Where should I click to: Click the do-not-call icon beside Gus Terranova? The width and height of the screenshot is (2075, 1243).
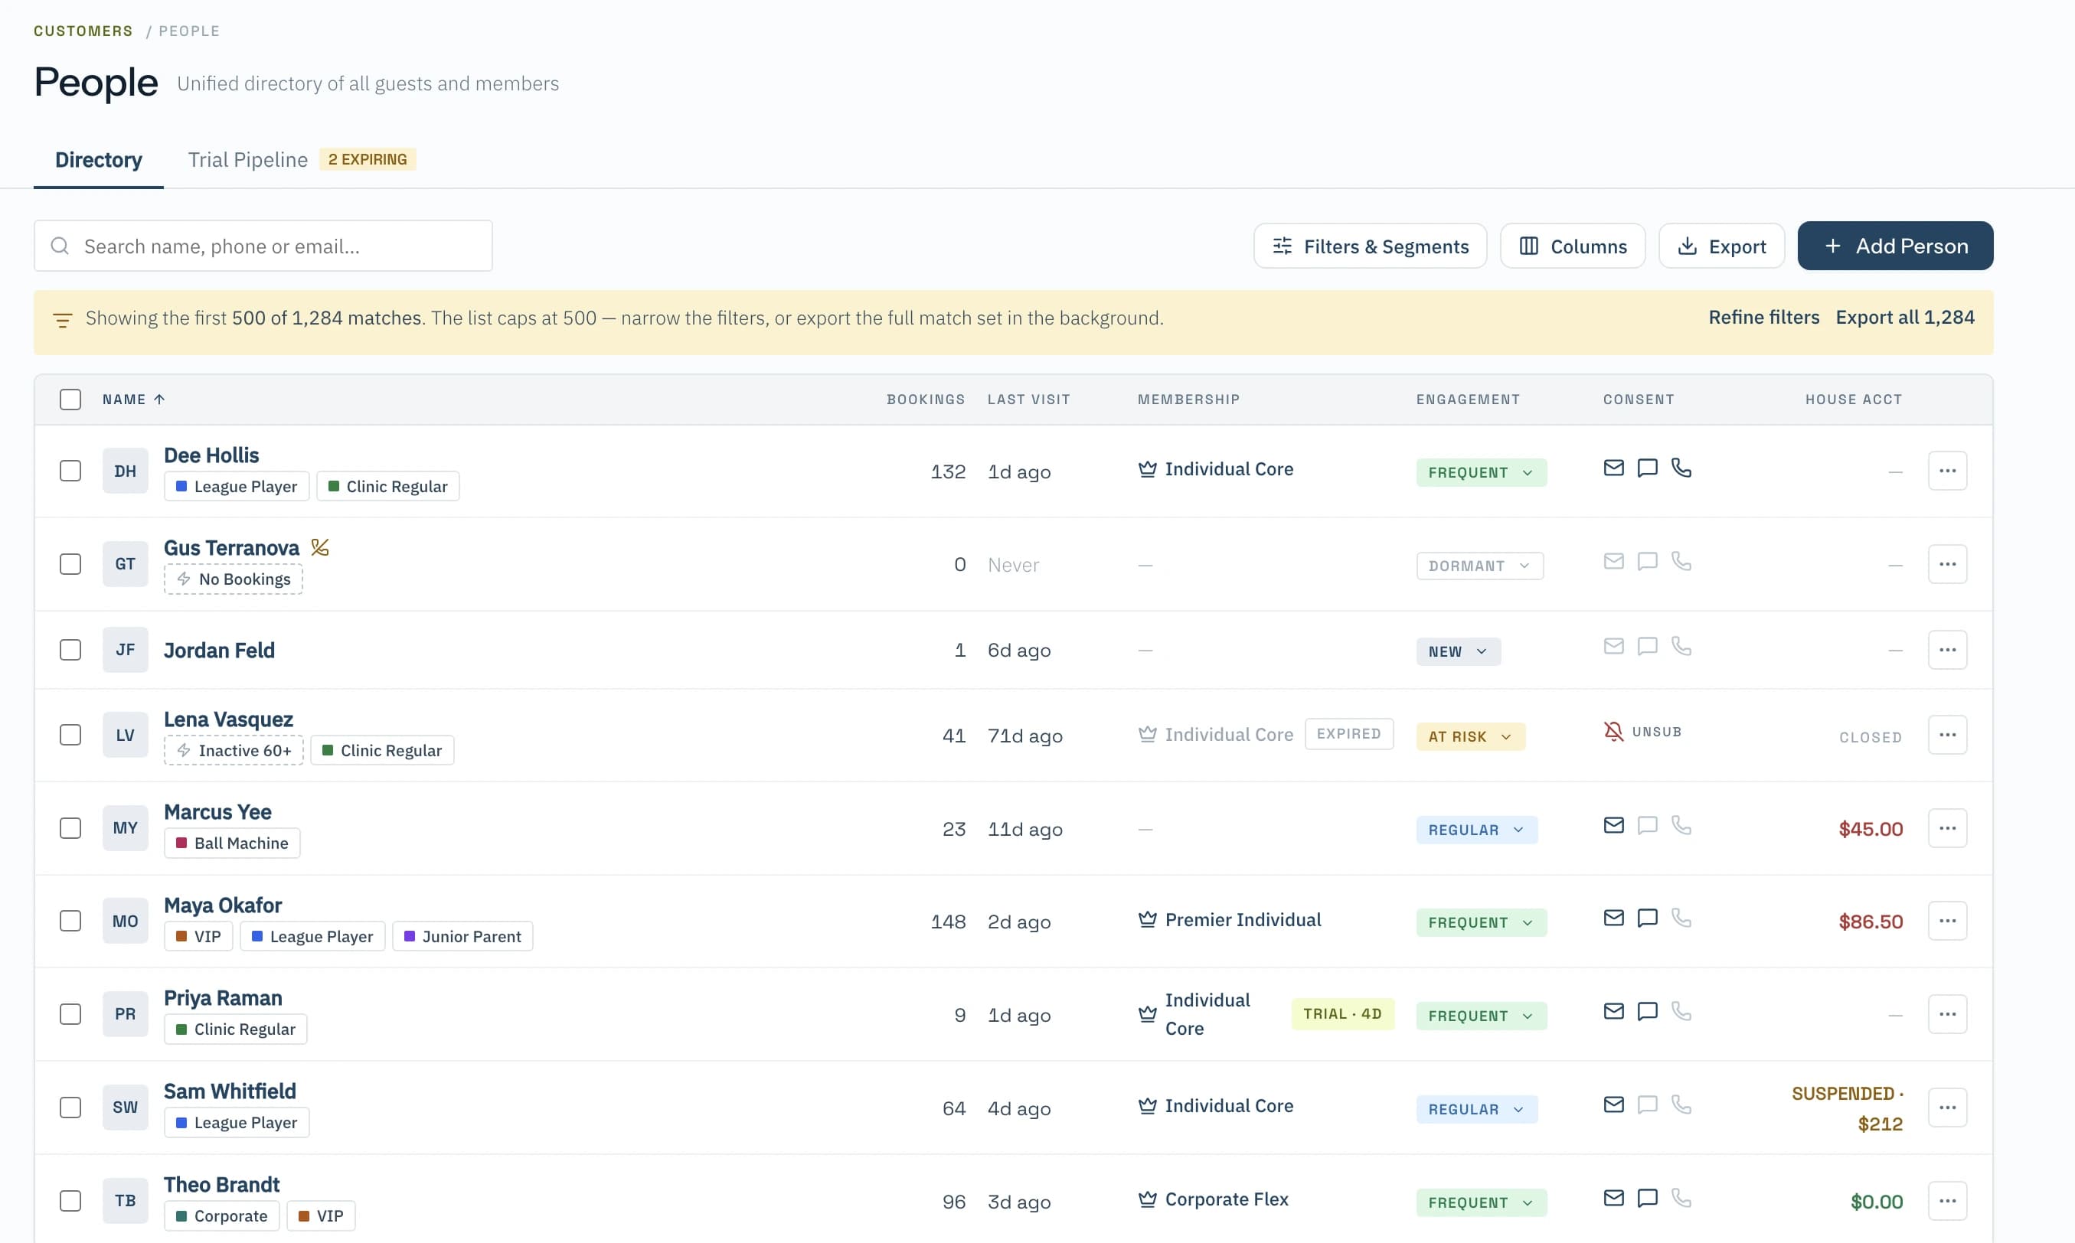pyautogui.click(x=319, y=547)
